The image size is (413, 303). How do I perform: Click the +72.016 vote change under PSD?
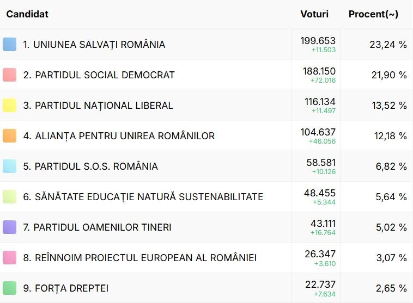323,81
